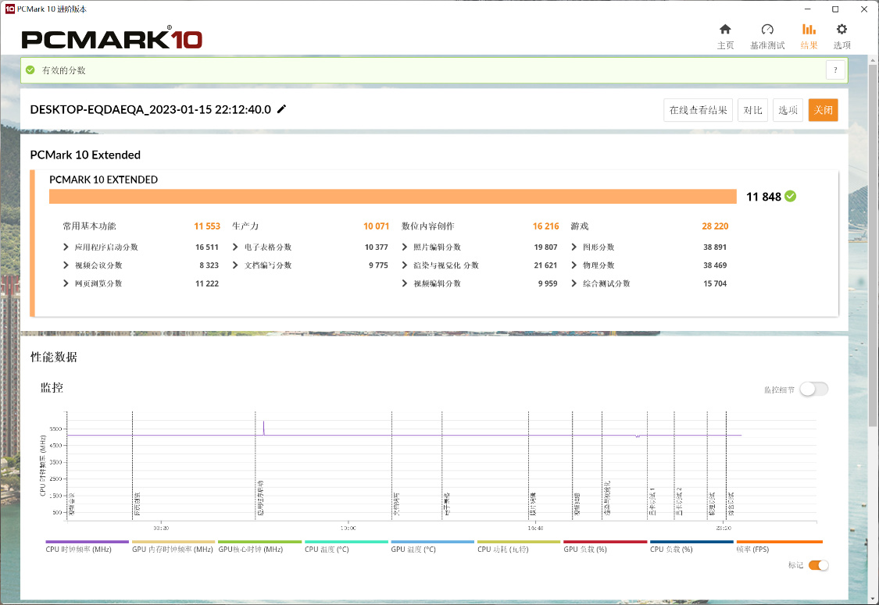Select GPU 内存时钟频率 legend swatch

click(x=173, y=542)
